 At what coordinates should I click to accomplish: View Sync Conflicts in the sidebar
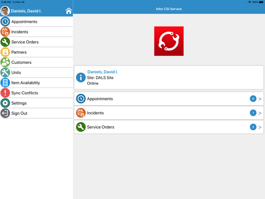pyautogui.click(x=36, y=93)
